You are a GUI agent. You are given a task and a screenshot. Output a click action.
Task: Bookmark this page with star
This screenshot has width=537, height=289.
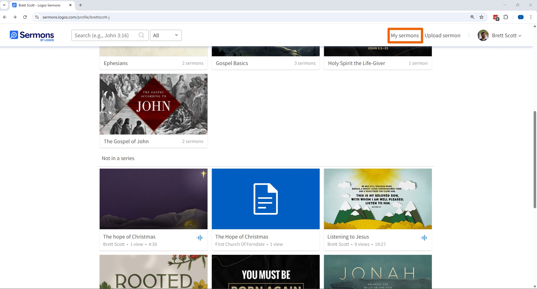coord(481,17)
